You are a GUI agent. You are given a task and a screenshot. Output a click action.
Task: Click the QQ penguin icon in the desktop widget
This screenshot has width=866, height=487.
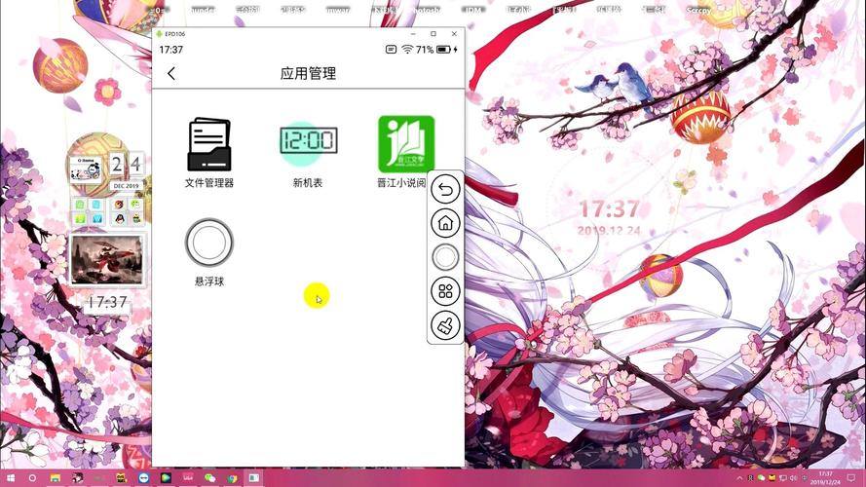coord(119,218)
